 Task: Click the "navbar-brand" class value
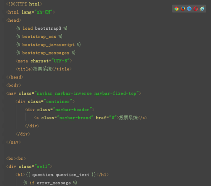[75, 118]
